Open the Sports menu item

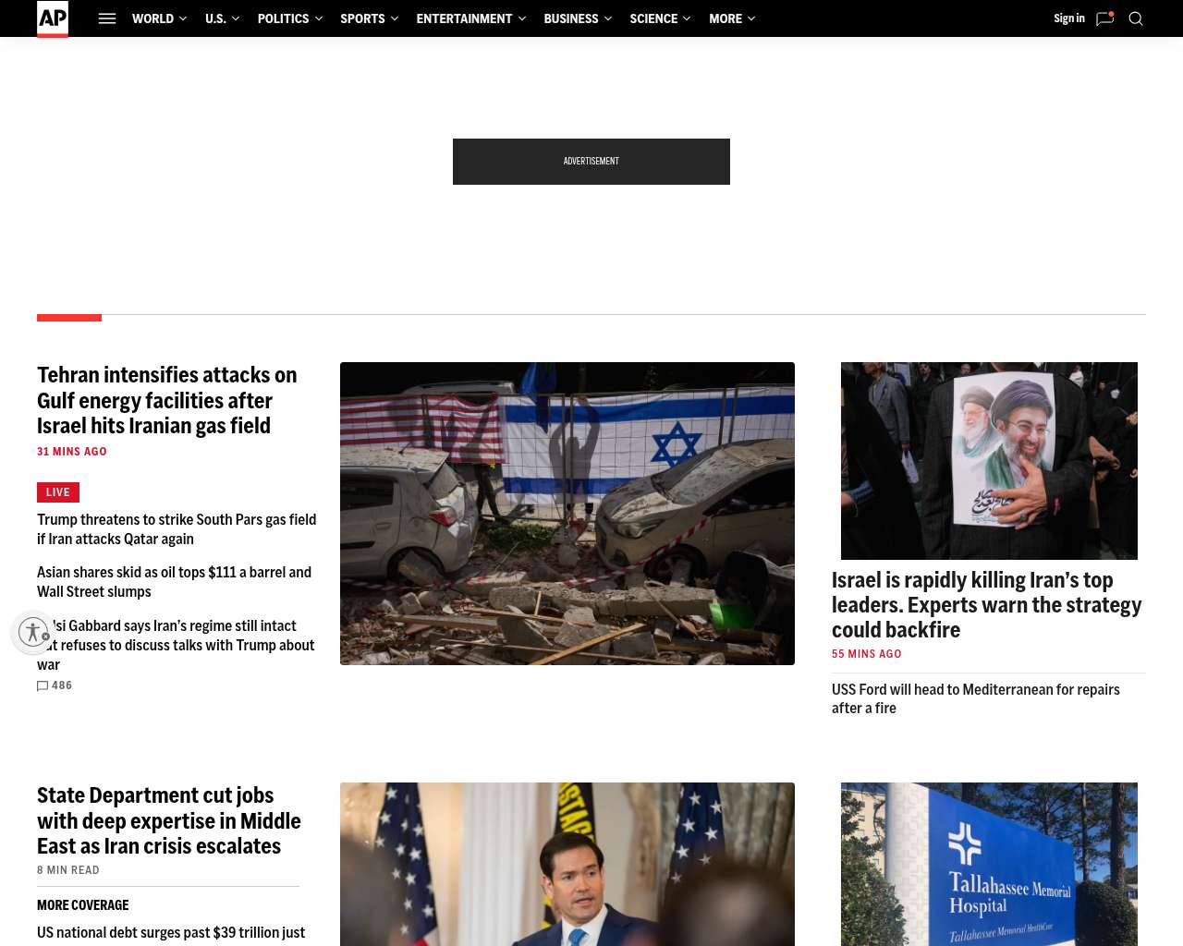pyautogui.click(x=362, y=18)
